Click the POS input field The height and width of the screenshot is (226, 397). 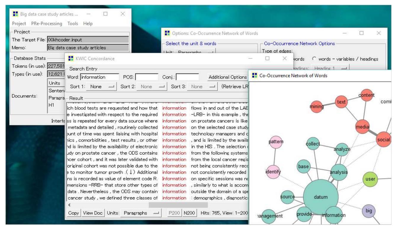(x=147, y=77)
